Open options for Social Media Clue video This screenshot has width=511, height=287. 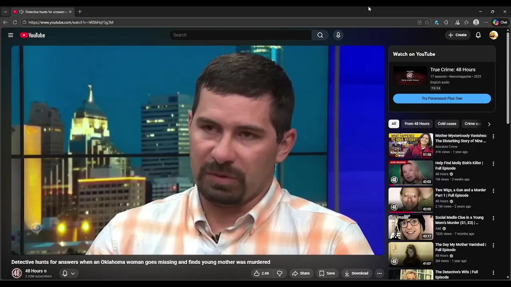493,218
